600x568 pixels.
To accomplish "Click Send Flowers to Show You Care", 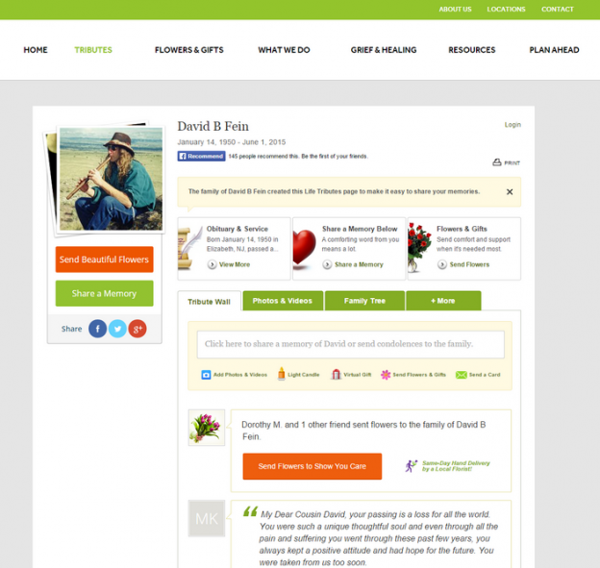I will [312, 466].
